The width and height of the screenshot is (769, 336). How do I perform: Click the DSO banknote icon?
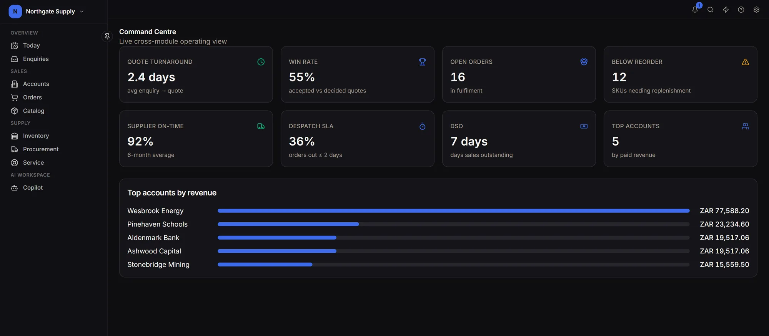584,126
